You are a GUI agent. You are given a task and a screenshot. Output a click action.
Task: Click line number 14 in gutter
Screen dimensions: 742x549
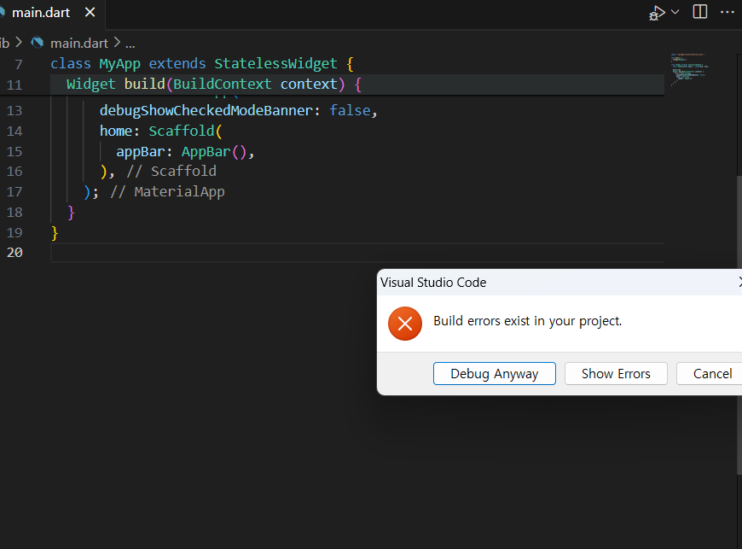pos(14,131)
